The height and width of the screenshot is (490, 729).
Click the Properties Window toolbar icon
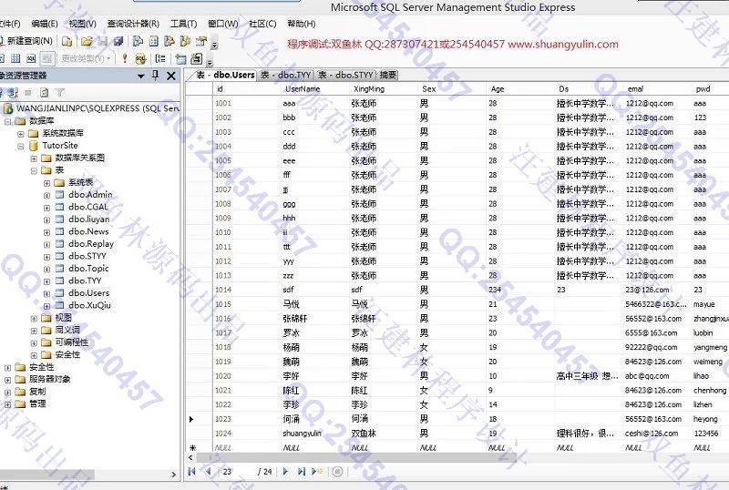(200, 41)
